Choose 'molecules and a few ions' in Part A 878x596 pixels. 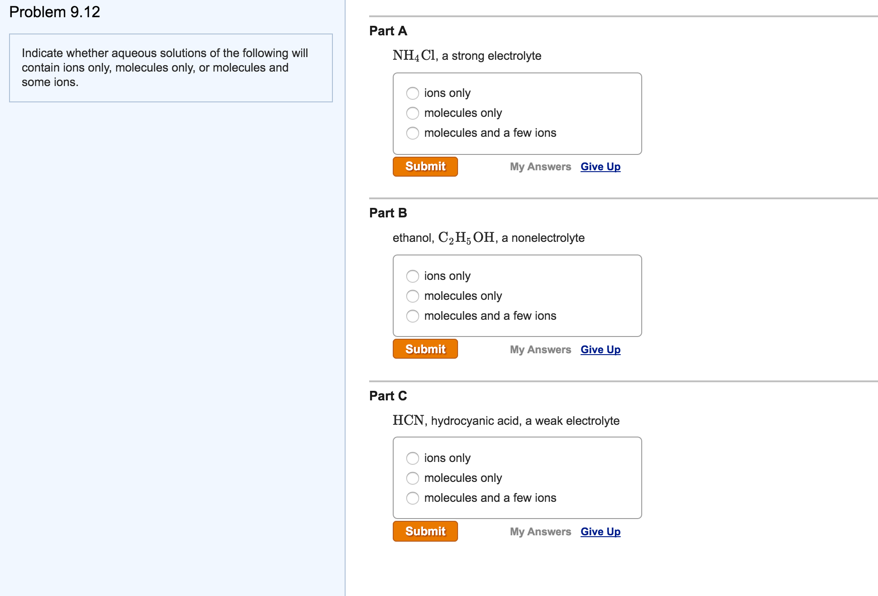click(x=412, y=133)
